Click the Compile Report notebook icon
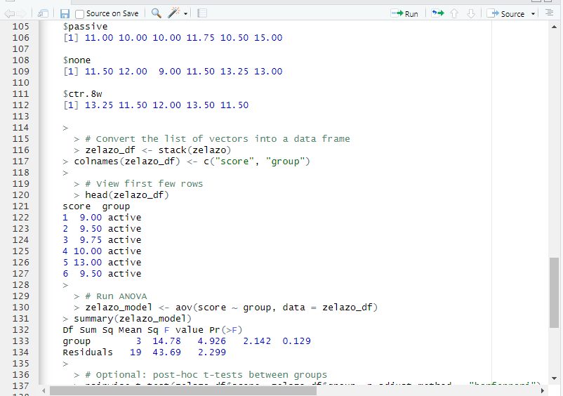Viewport: 563px width, 396px height. click(x=202, y=13)
